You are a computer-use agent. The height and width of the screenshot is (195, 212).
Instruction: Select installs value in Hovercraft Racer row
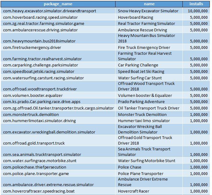point(196,191)
